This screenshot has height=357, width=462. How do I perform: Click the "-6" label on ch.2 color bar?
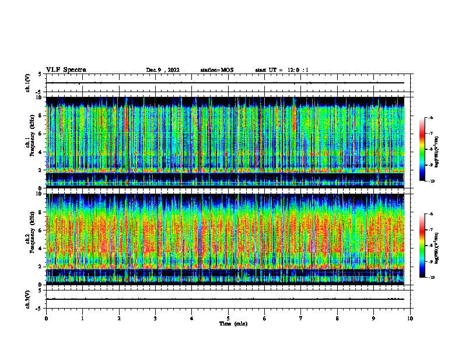(430, 214)
